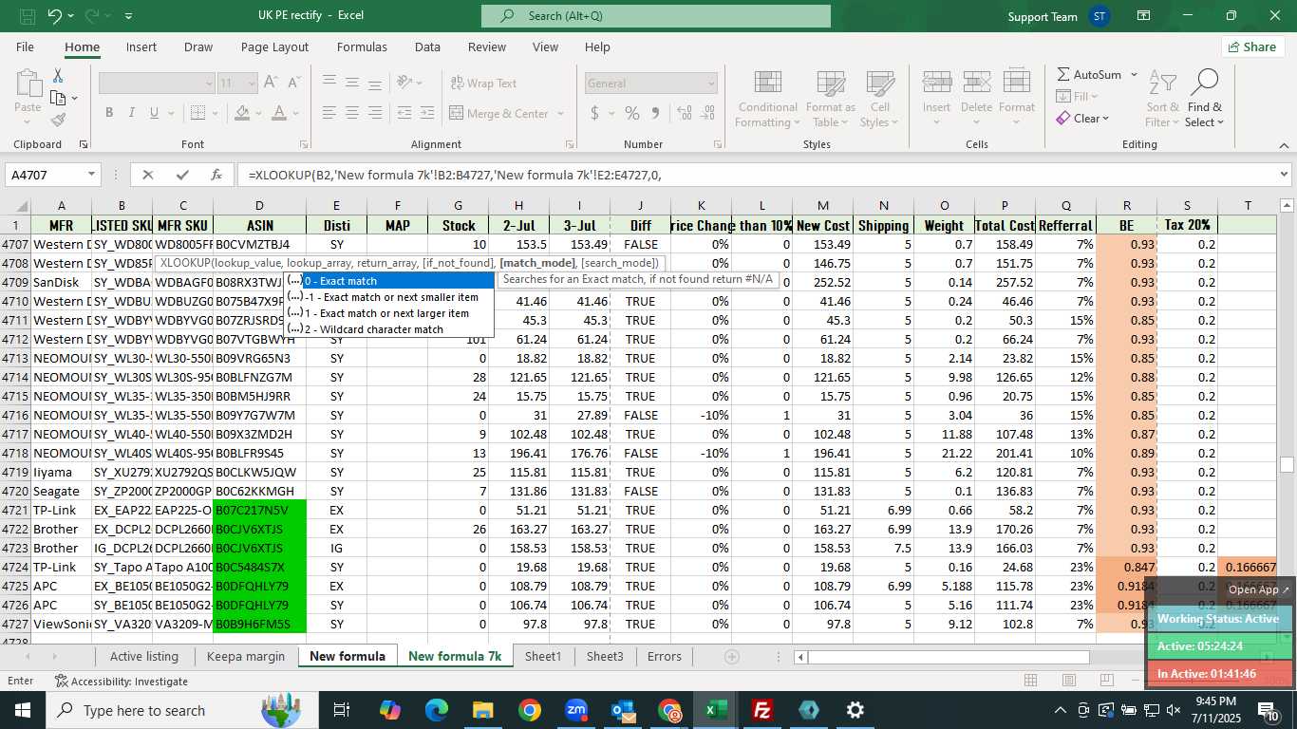Click into the formula bar text

(x=755, y=175)
